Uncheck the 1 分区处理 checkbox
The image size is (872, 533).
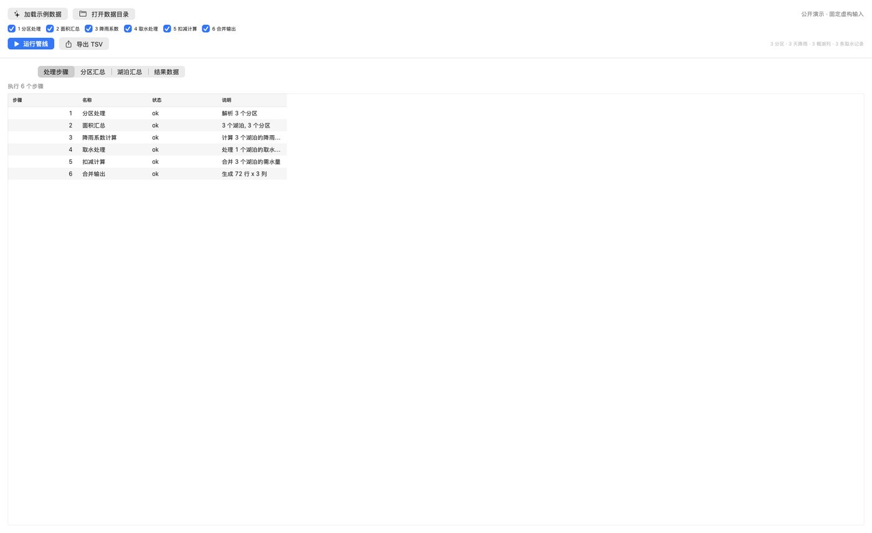(11, 29)
